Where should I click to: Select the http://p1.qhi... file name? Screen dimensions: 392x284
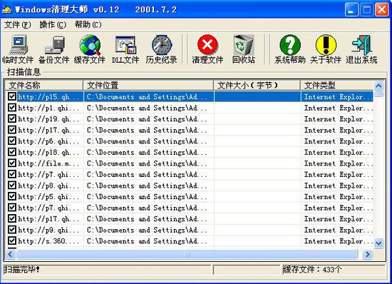click(x=48, y=108)
